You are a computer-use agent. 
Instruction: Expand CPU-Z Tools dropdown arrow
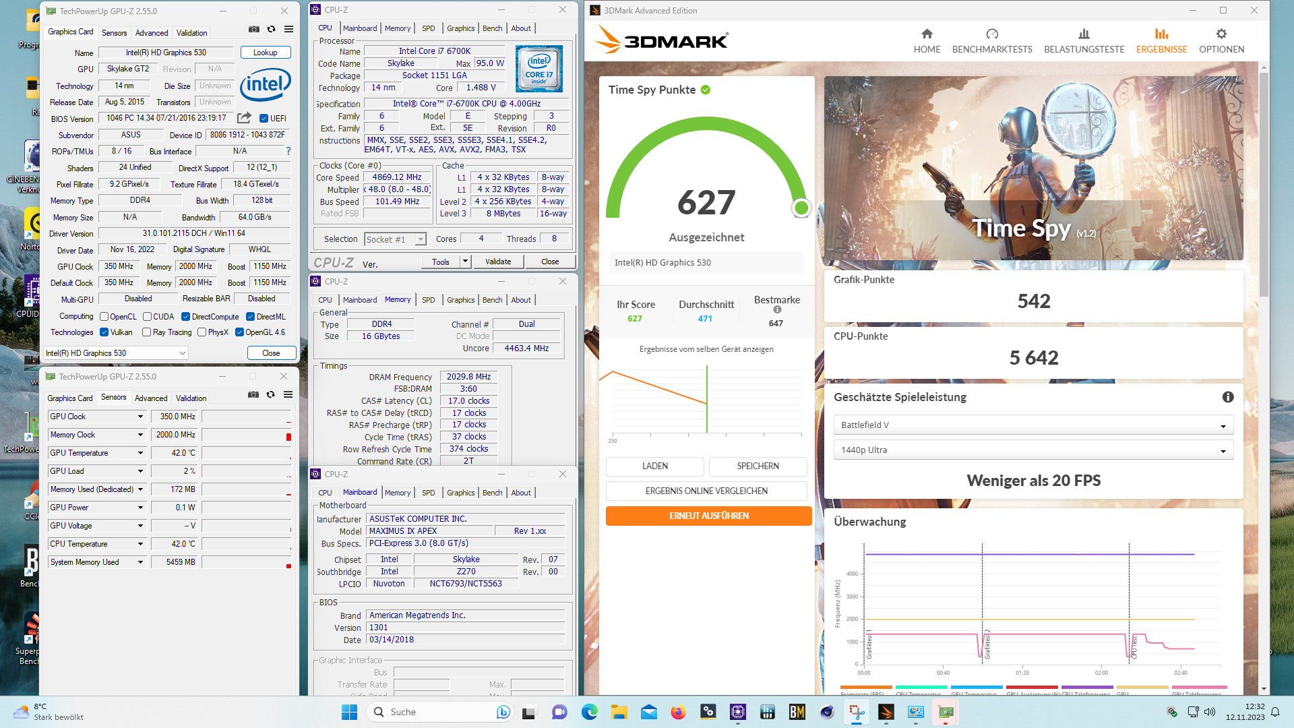465,262
